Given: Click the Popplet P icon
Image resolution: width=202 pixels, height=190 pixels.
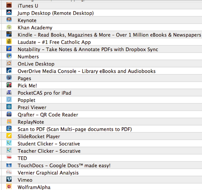Looking at the screenshot, I should click(9, 100).
